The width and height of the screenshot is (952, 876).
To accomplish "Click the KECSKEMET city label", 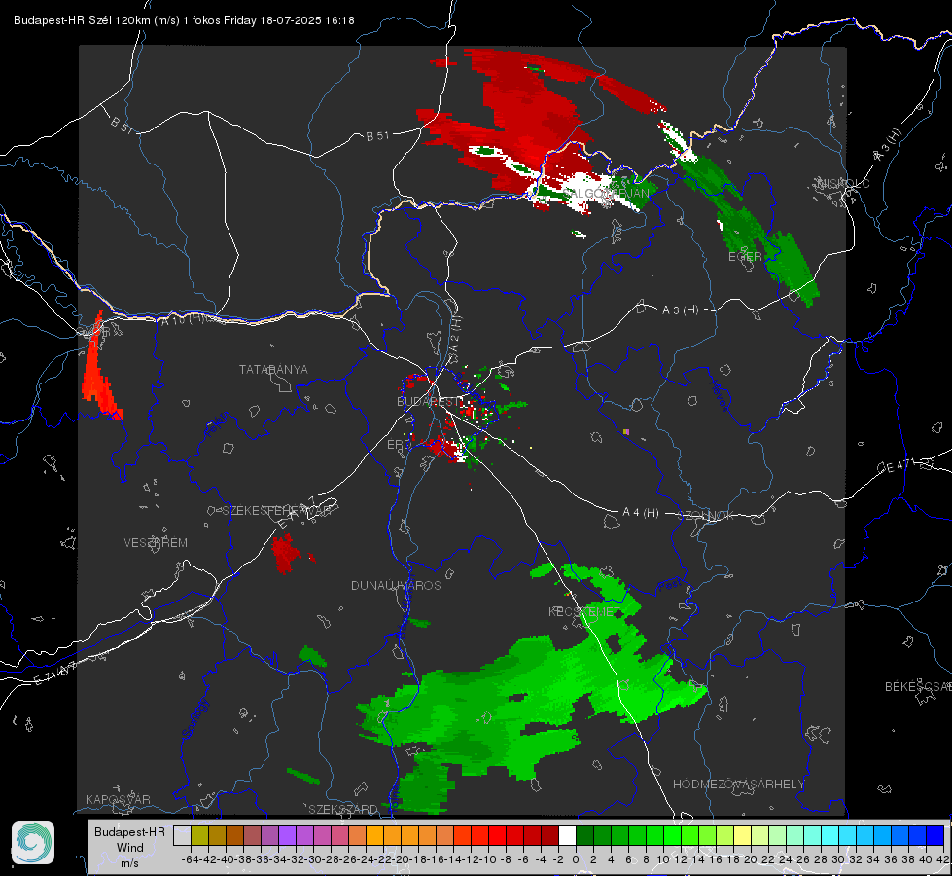I will click(x=584, y=612).
